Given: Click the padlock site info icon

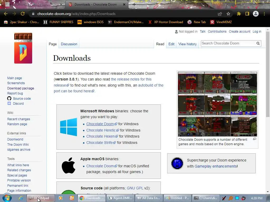Looking at the screenshot, I should pos(33,14).
